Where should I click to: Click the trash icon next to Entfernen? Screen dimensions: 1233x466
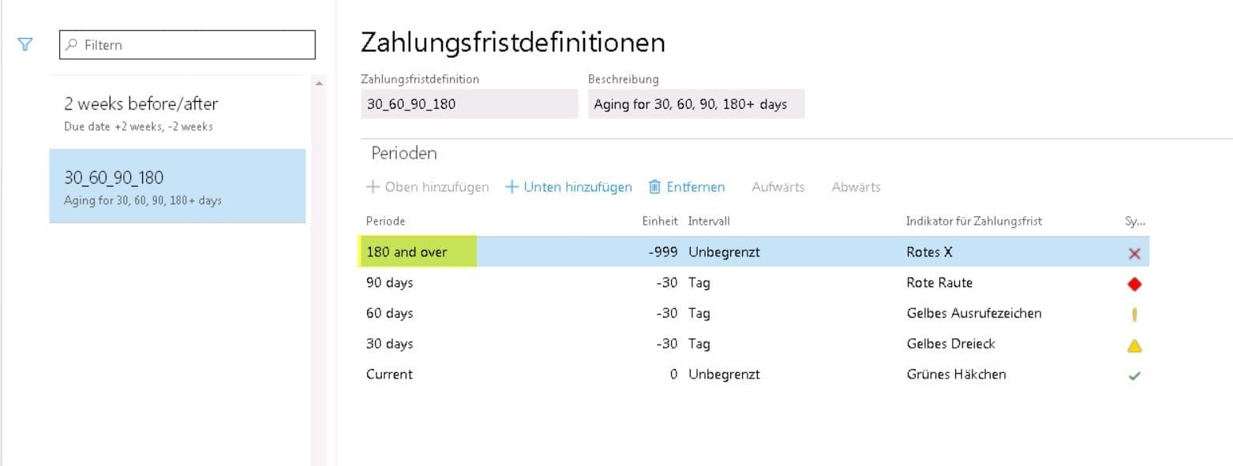point(654,187)
